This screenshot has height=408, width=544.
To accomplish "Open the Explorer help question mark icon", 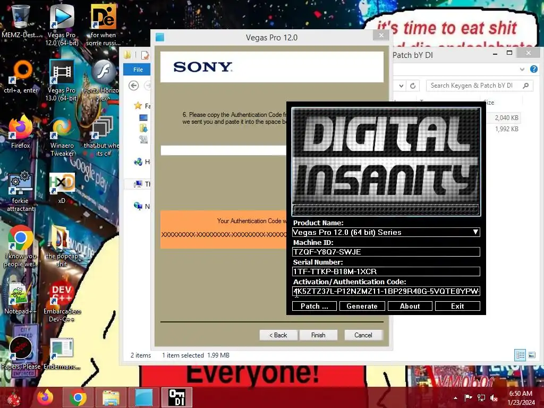I will [533, 69].
